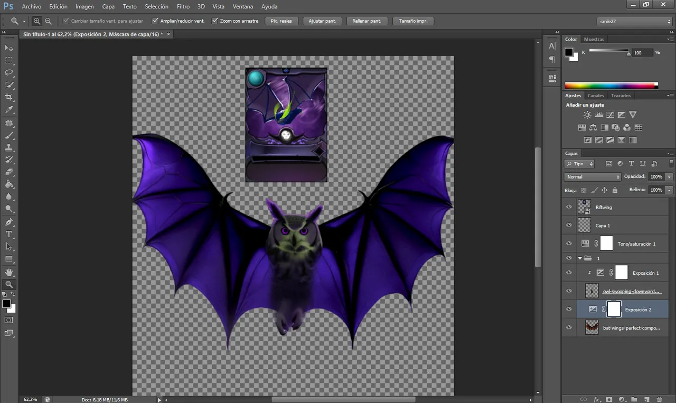Click the Tamaño impr. button
Image resolution: width=676 pixels, height=403 pixels.
[414, 21]
